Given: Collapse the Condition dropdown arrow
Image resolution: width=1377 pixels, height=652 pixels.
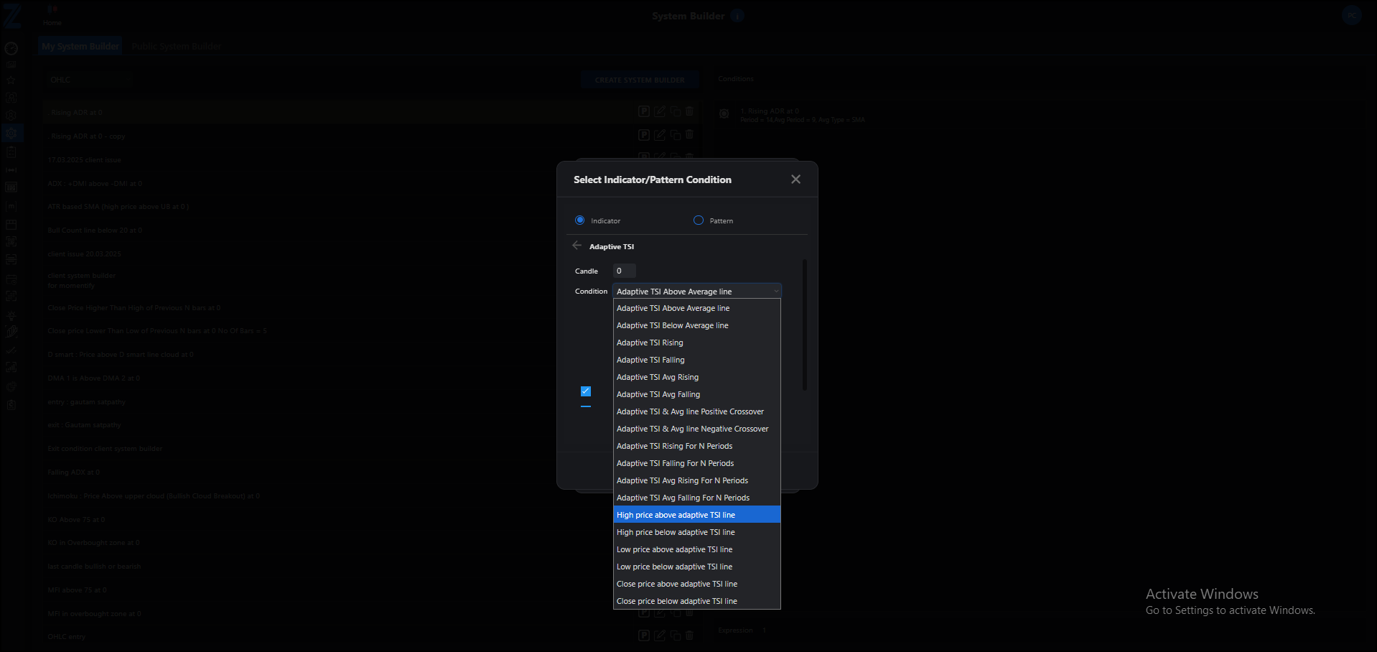Looking at the screenshot, I should pyautogui.click(x=776, y=292).
